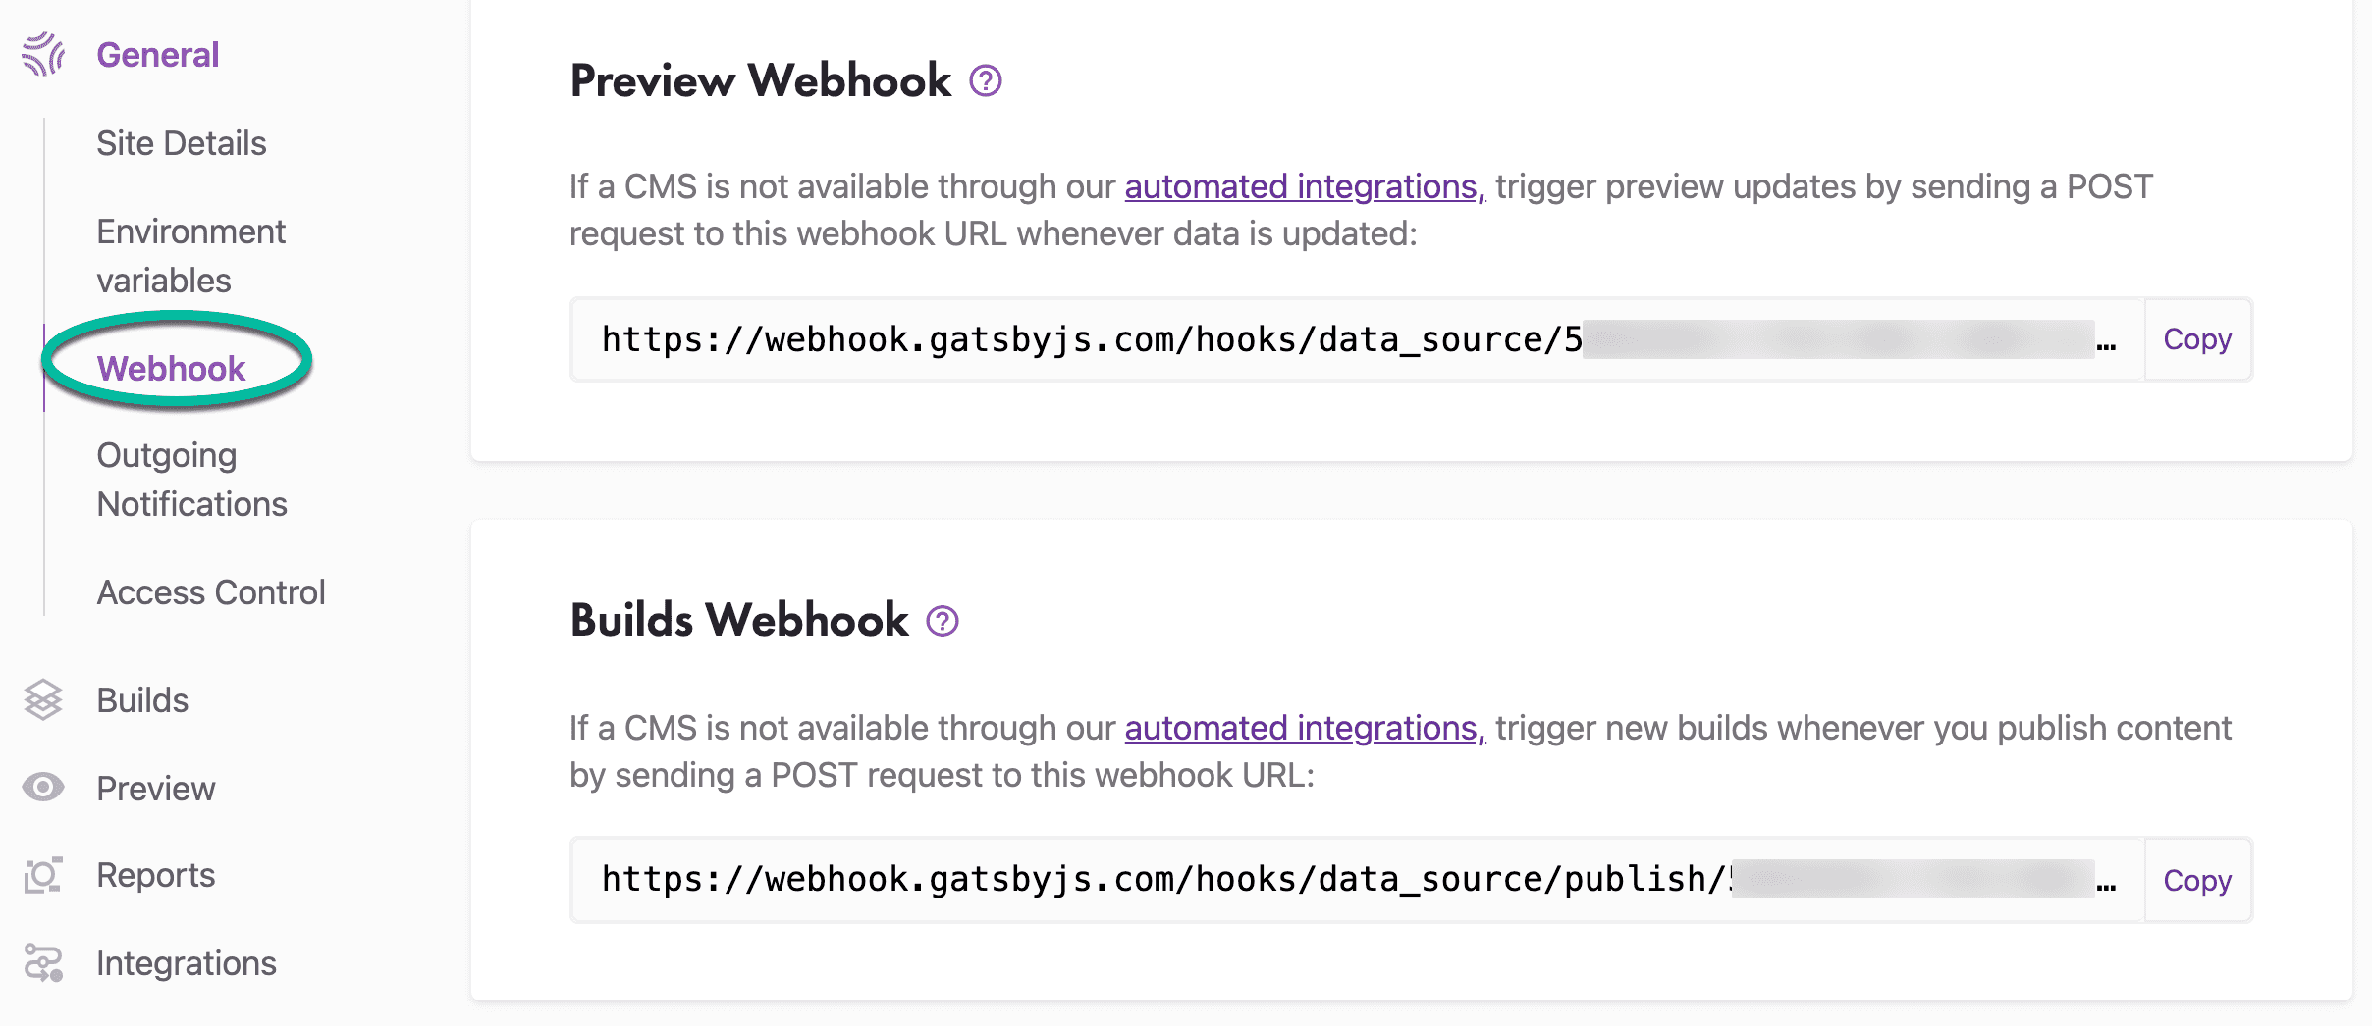Open Environment variables settings
Screen dimensions: 2372x1026
(190, 256)
